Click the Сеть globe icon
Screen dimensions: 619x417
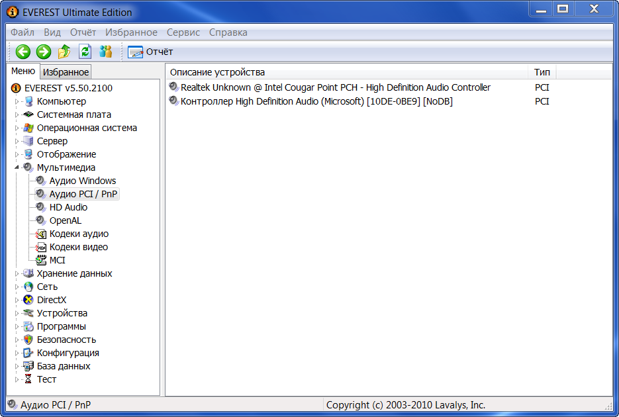pos(28,287)
